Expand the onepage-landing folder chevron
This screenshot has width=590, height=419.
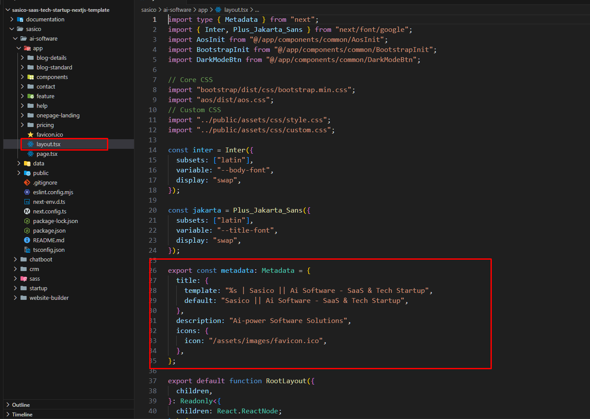point(22,115)
